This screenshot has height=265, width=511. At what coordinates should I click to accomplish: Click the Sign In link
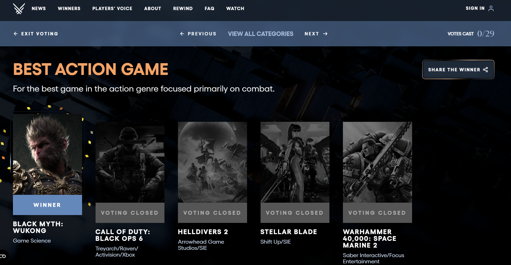pyautogui.click(x=475, y=8)
